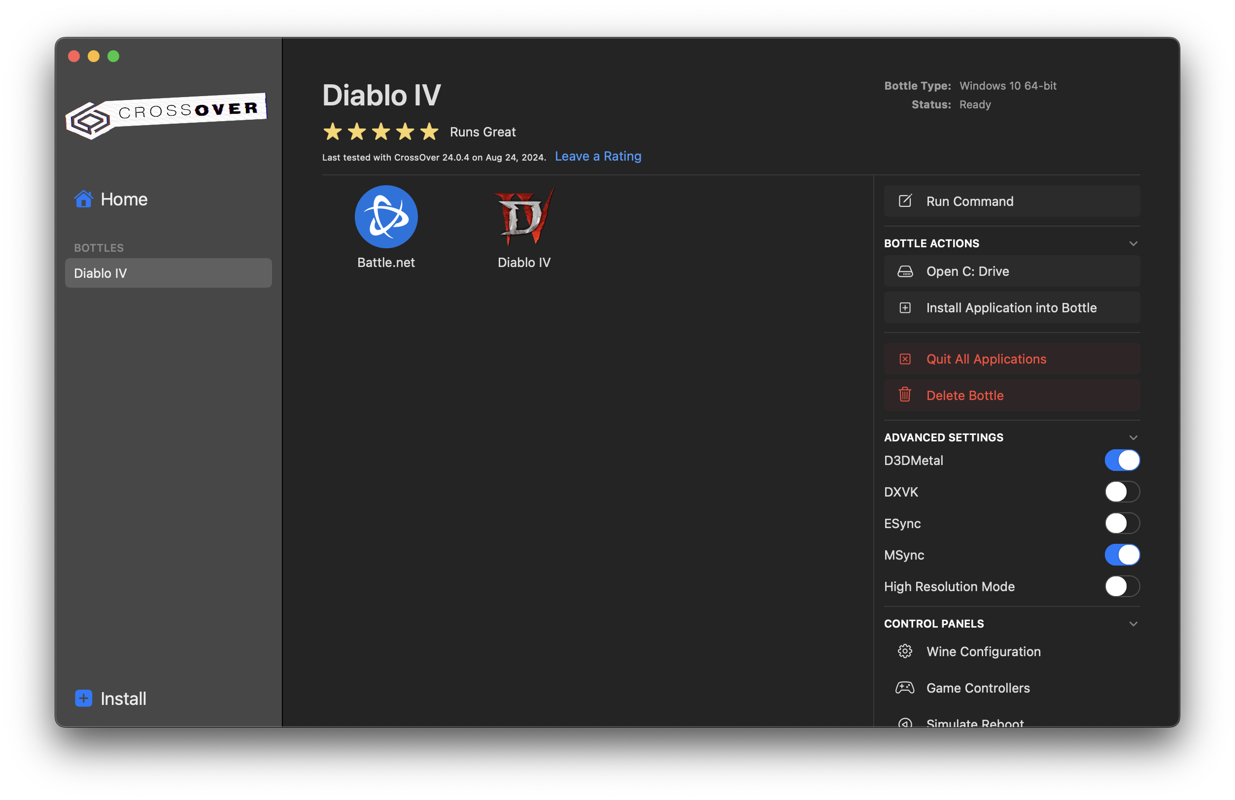This screenshot has width=1235, height=800.
Task: Click the Delete Bottle trash icon
Action: tap(905, 395)
